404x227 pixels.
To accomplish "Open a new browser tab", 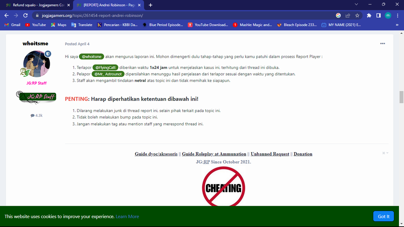I will click(151, 5).
